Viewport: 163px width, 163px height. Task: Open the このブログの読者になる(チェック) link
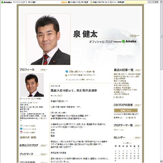click(82, 75)
